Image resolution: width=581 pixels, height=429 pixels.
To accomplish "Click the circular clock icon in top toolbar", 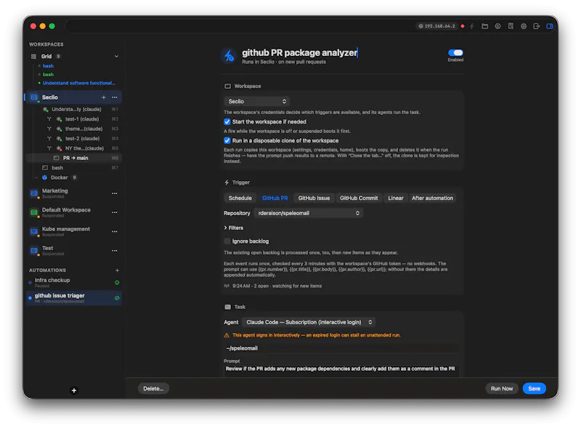I will [x=497, y=26].
